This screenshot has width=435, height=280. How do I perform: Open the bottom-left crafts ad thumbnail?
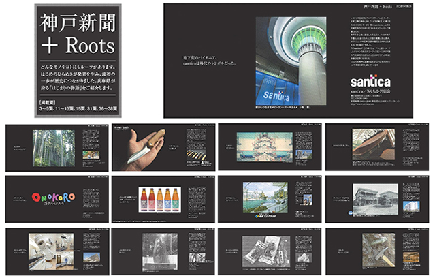(54, 249)
